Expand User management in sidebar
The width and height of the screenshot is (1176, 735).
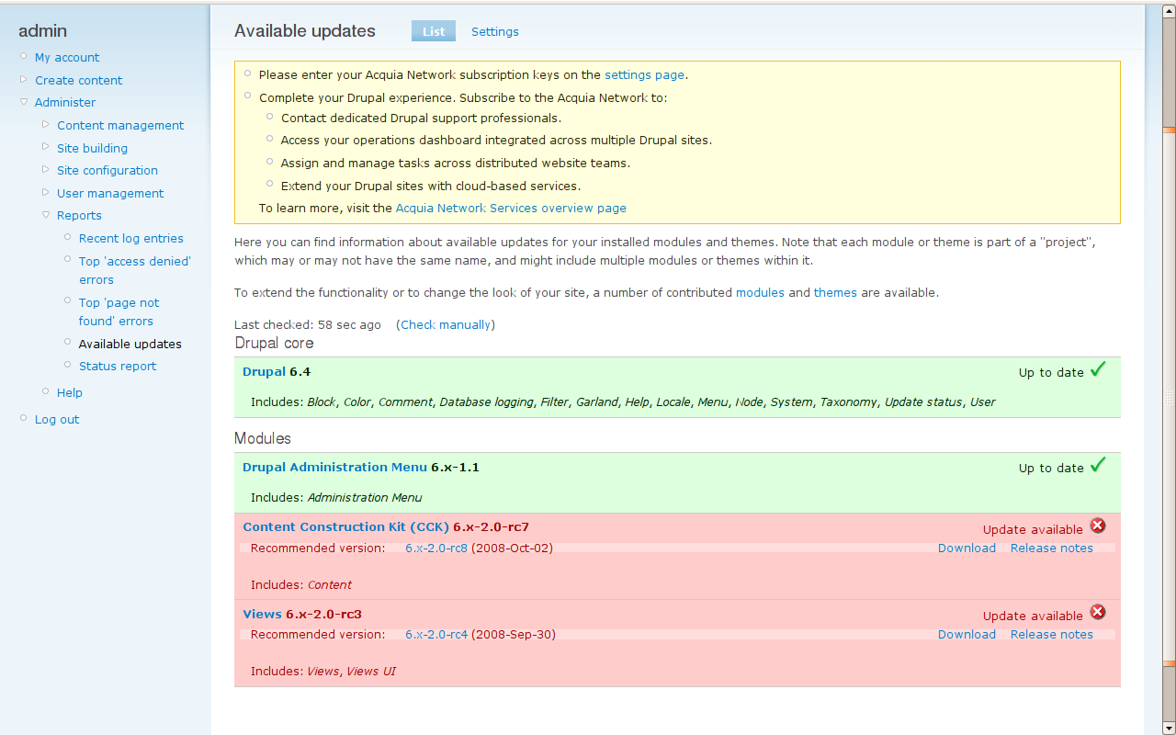46,192
